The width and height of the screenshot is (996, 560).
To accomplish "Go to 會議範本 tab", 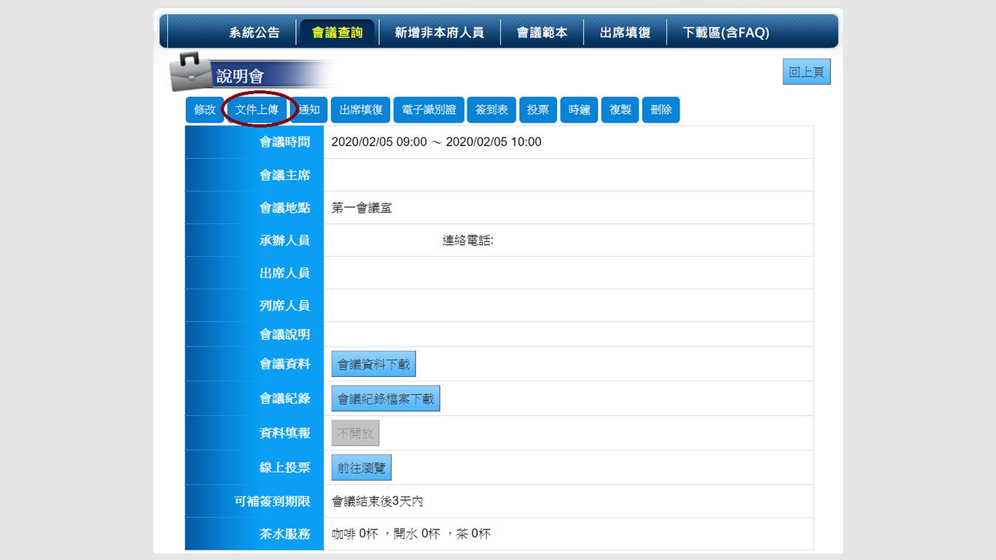I will (542, 33).
